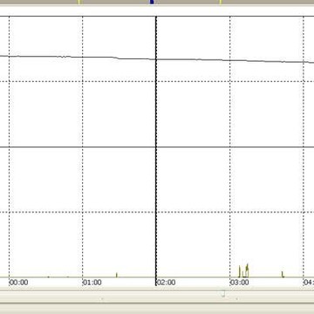
Task: Click the lone spike before 04:00 gridline
Action: 283,274
